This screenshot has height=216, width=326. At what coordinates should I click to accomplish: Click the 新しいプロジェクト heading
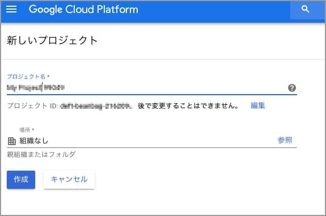[x=52, y=40]
